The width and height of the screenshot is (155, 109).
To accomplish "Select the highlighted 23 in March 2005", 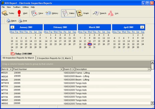I will [x=90, y=44].
